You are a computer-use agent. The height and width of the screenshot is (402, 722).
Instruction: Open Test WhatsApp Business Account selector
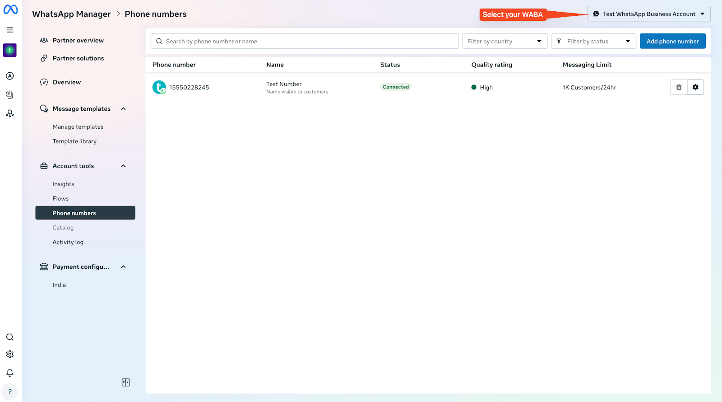pyautogui.click(x=649, y=14)
